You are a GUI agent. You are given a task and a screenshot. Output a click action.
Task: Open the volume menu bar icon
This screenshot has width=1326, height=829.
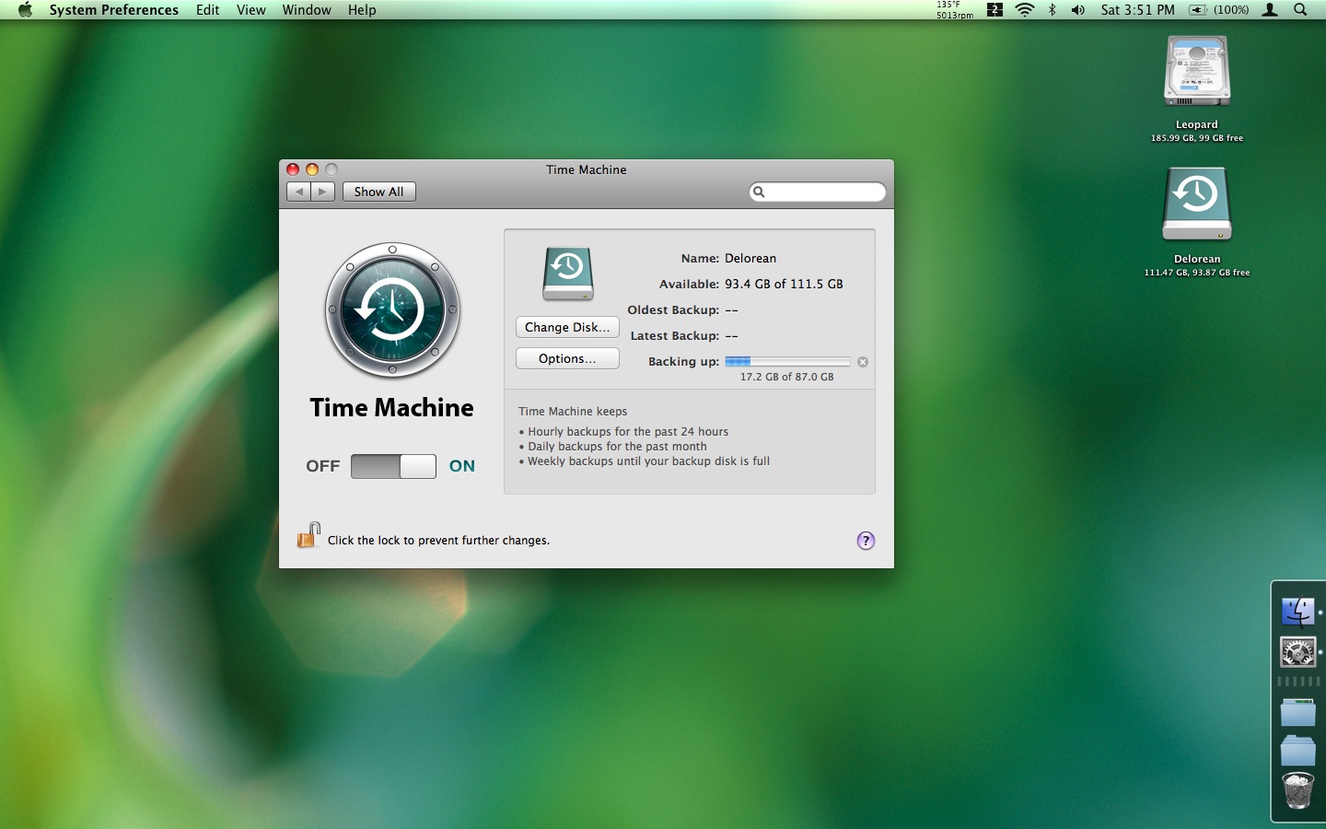pos(1077,10)
